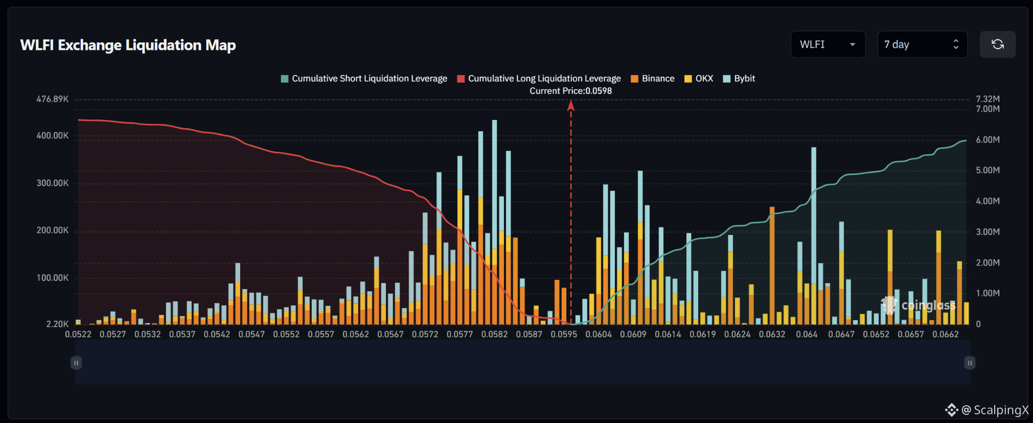Click the orange Binance legend swatch

point(635,79)
